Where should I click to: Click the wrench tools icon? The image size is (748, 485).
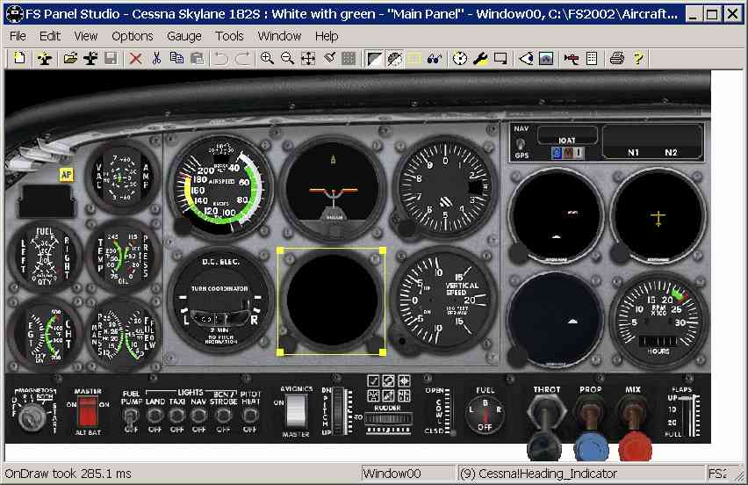[480, 58]
